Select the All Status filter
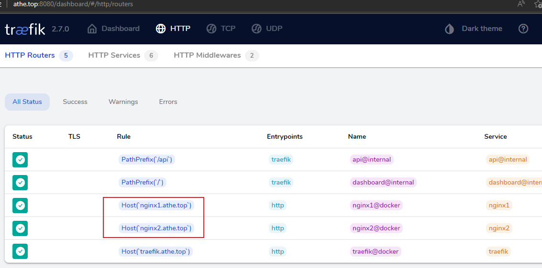Image resolution: width=542 pixels, height=268 pixels. click(x=27, y=102)
